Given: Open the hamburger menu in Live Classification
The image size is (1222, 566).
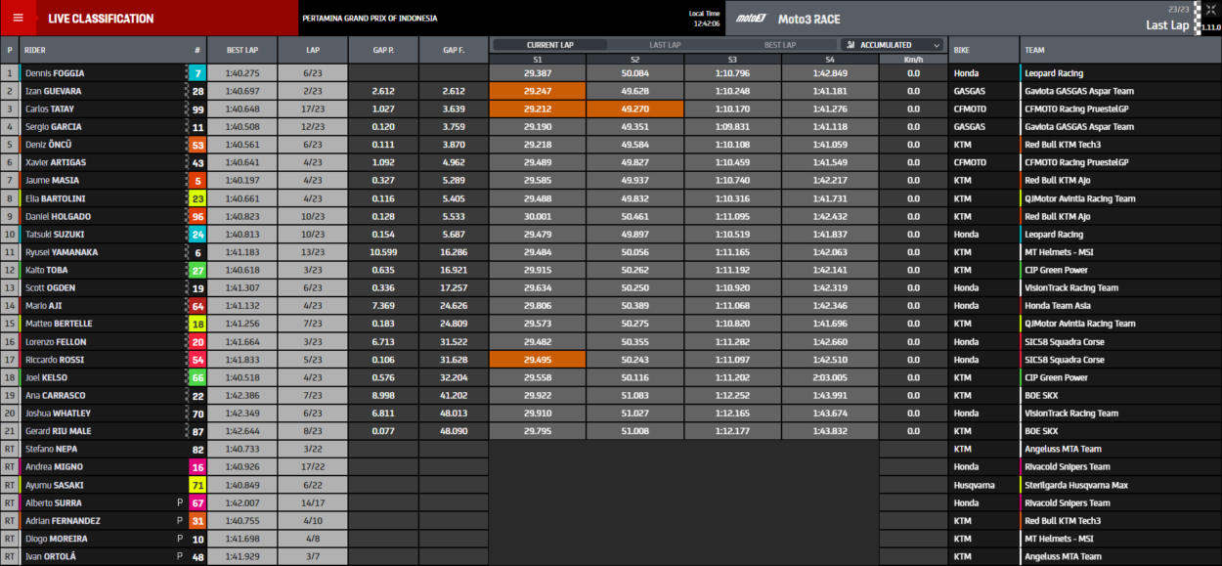Looking at the screenshot, I should click(x=18, y=18).
